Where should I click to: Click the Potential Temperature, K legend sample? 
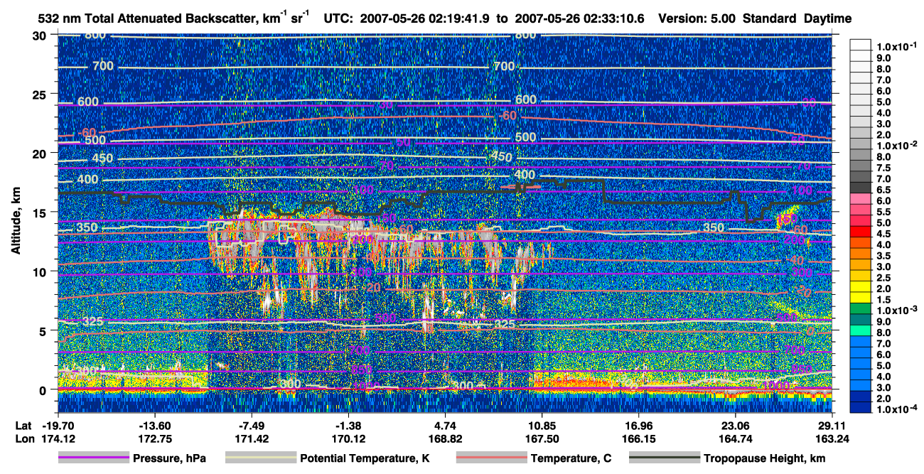[x=260, y=458]
